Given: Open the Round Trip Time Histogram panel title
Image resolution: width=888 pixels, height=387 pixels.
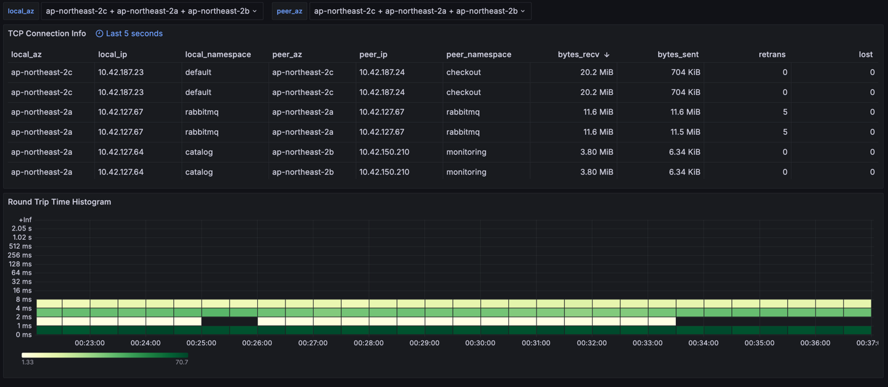Looking at the screenshot, I should point(59,202).
